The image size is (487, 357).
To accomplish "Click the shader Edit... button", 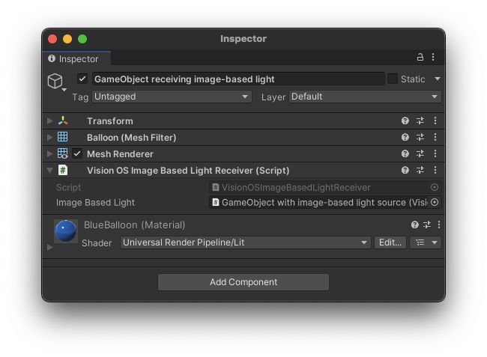I will [390, 242].
